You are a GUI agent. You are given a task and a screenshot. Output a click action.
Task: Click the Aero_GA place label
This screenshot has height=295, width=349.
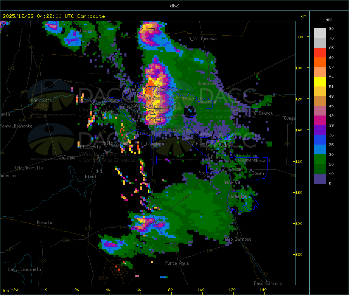tap(232, 182)
